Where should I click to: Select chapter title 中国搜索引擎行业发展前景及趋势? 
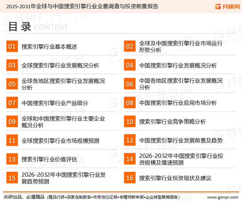click(x=181, y=140)
